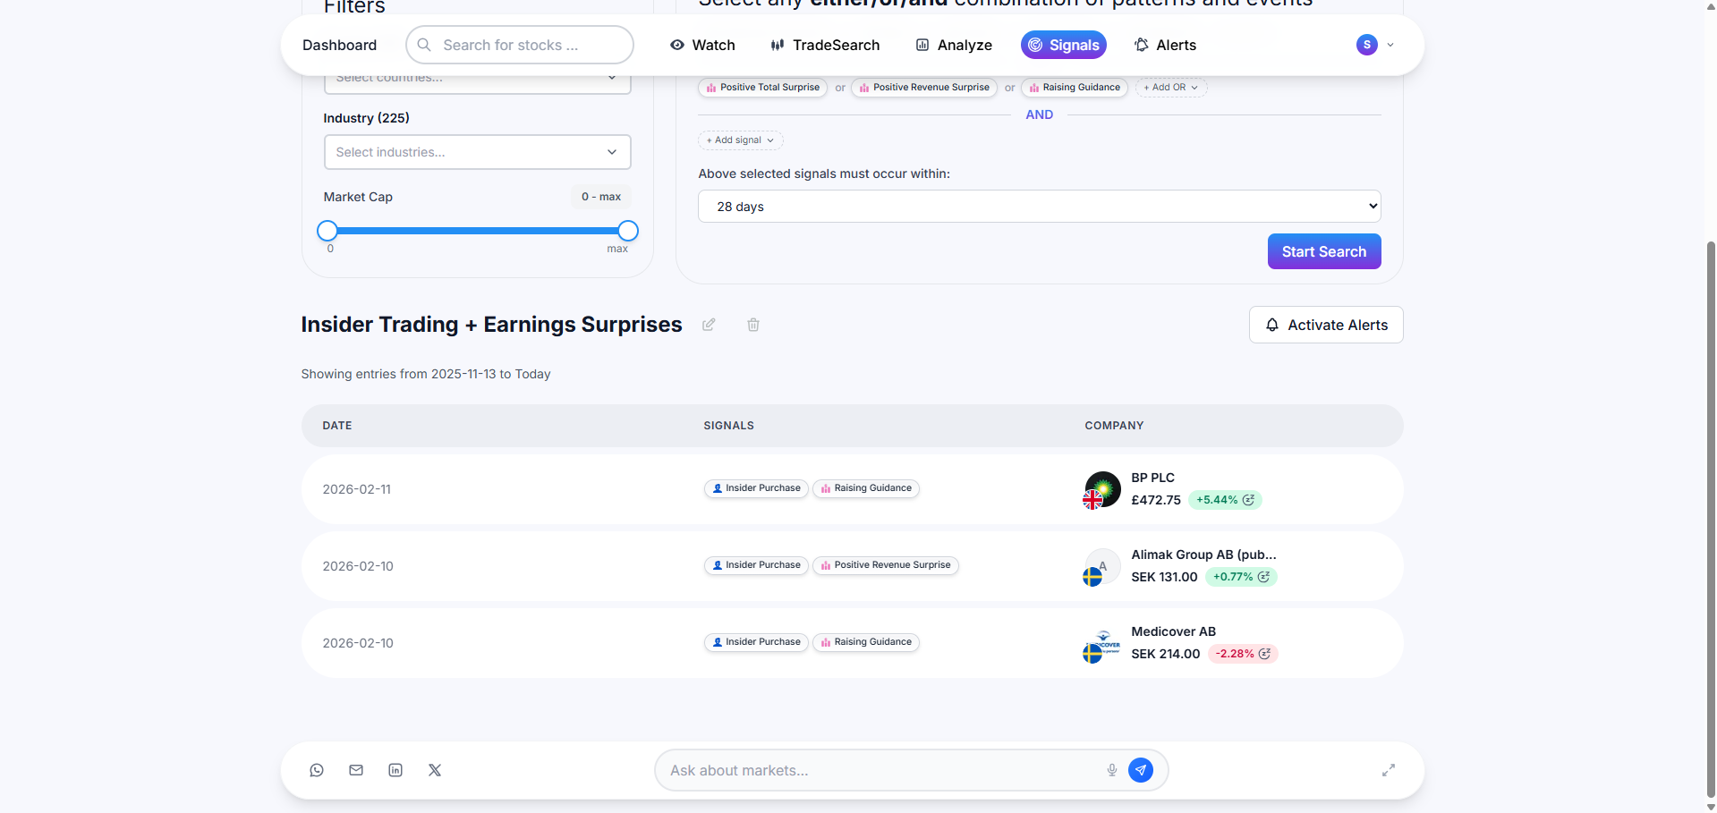This screenshot has width=1717, height=813.
Task: Share via the X (Twitter) icon
Action: (x=435, y=770)
